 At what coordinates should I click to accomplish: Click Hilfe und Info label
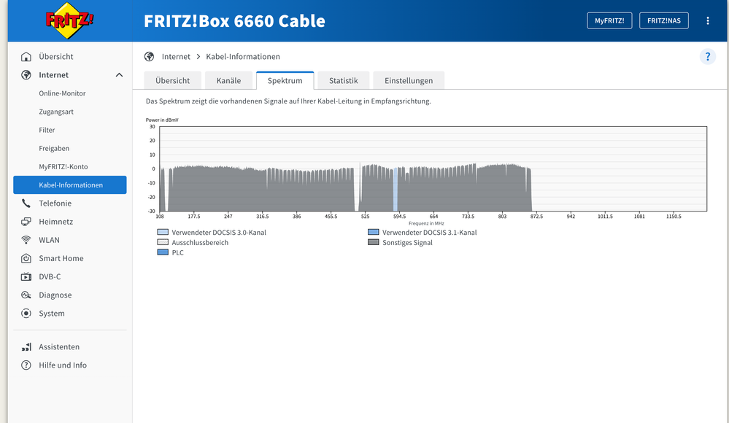click(x=63, y=365)
